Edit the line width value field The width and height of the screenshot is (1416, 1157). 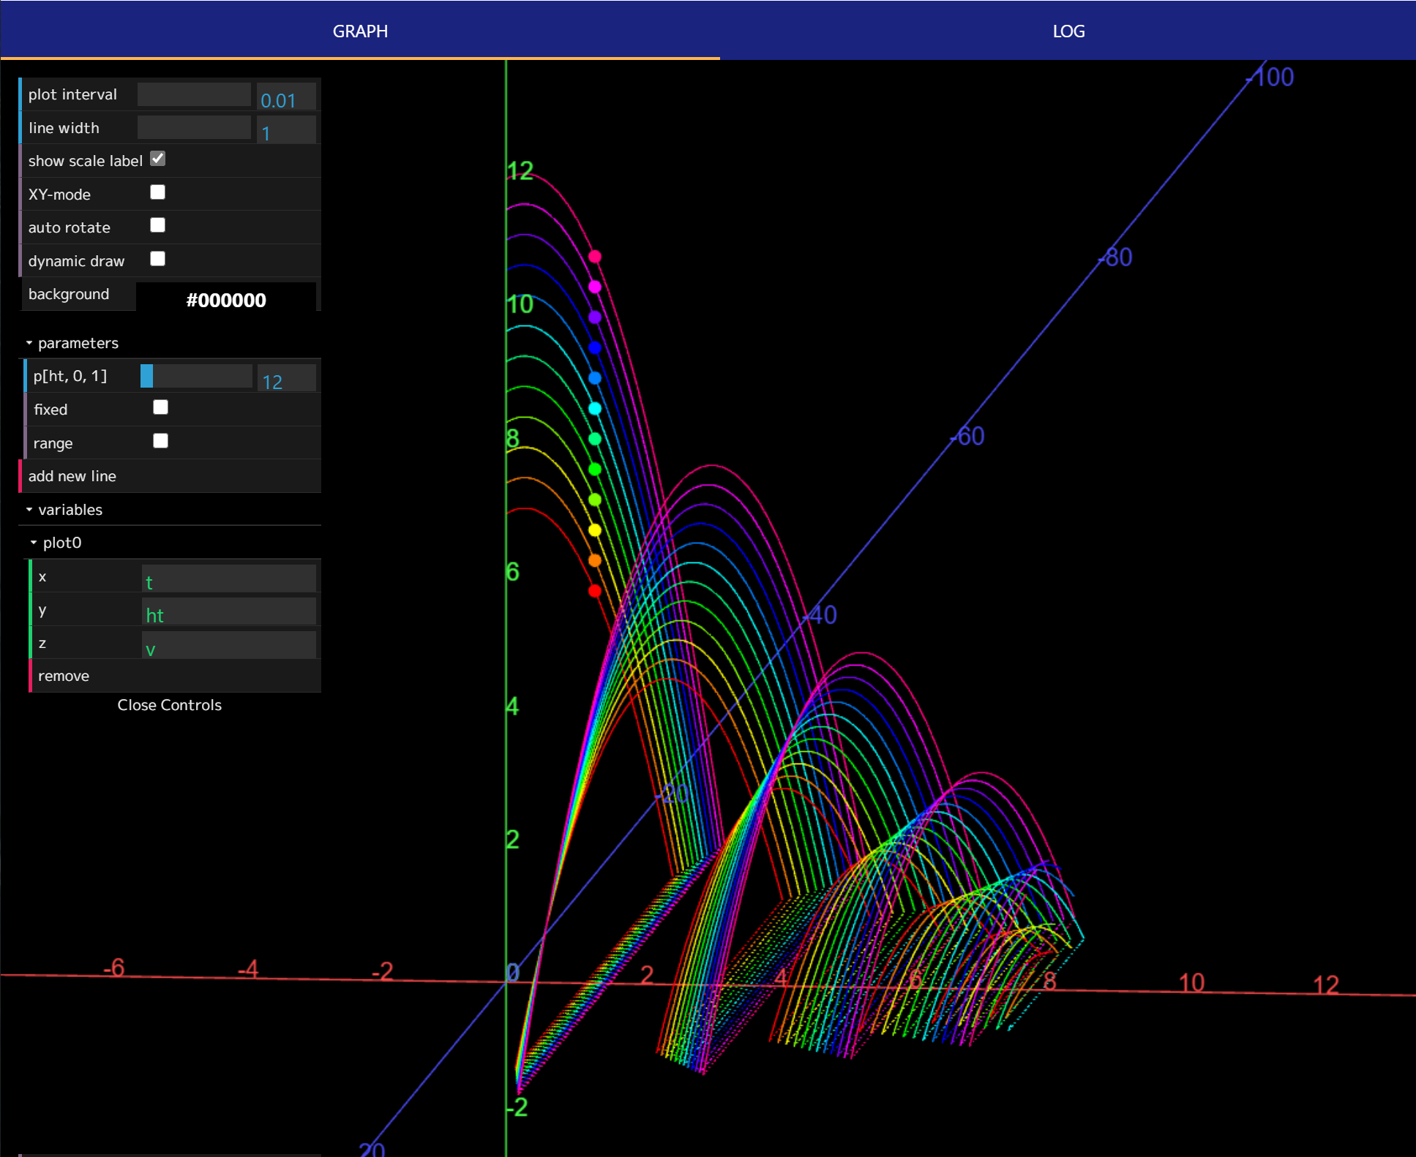click(x=286, y=129)
